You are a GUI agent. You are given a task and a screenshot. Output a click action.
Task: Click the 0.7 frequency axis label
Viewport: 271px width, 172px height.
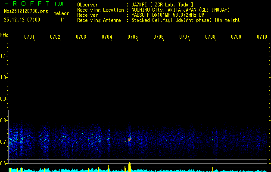(x=4, y=141)
